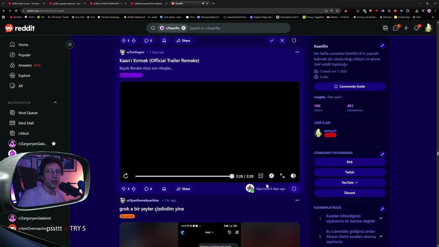Viewport: 439px width, 247px height.
Task: Upvote post in row with approve checkmark
Action: [x=123, y=40]
